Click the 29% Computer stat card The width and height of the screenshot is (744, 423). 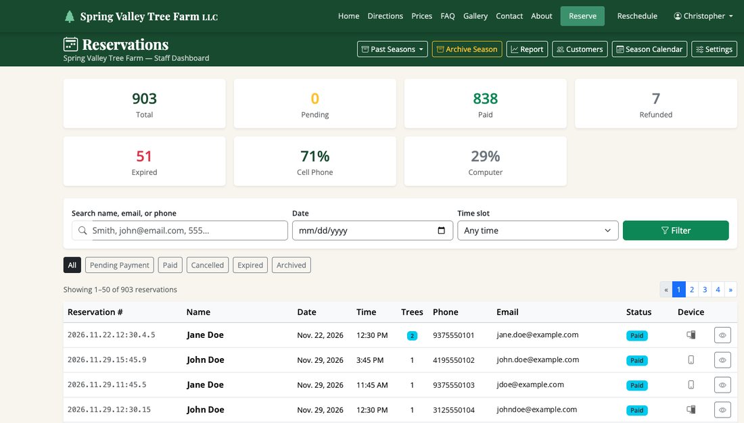486,161
